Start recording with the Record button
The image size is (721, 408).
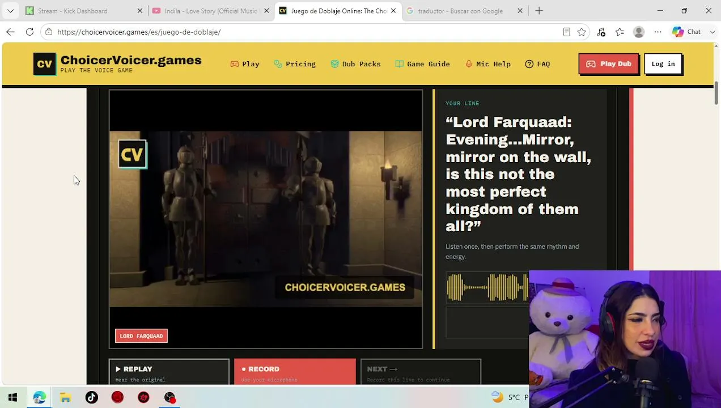coord(295,372)
